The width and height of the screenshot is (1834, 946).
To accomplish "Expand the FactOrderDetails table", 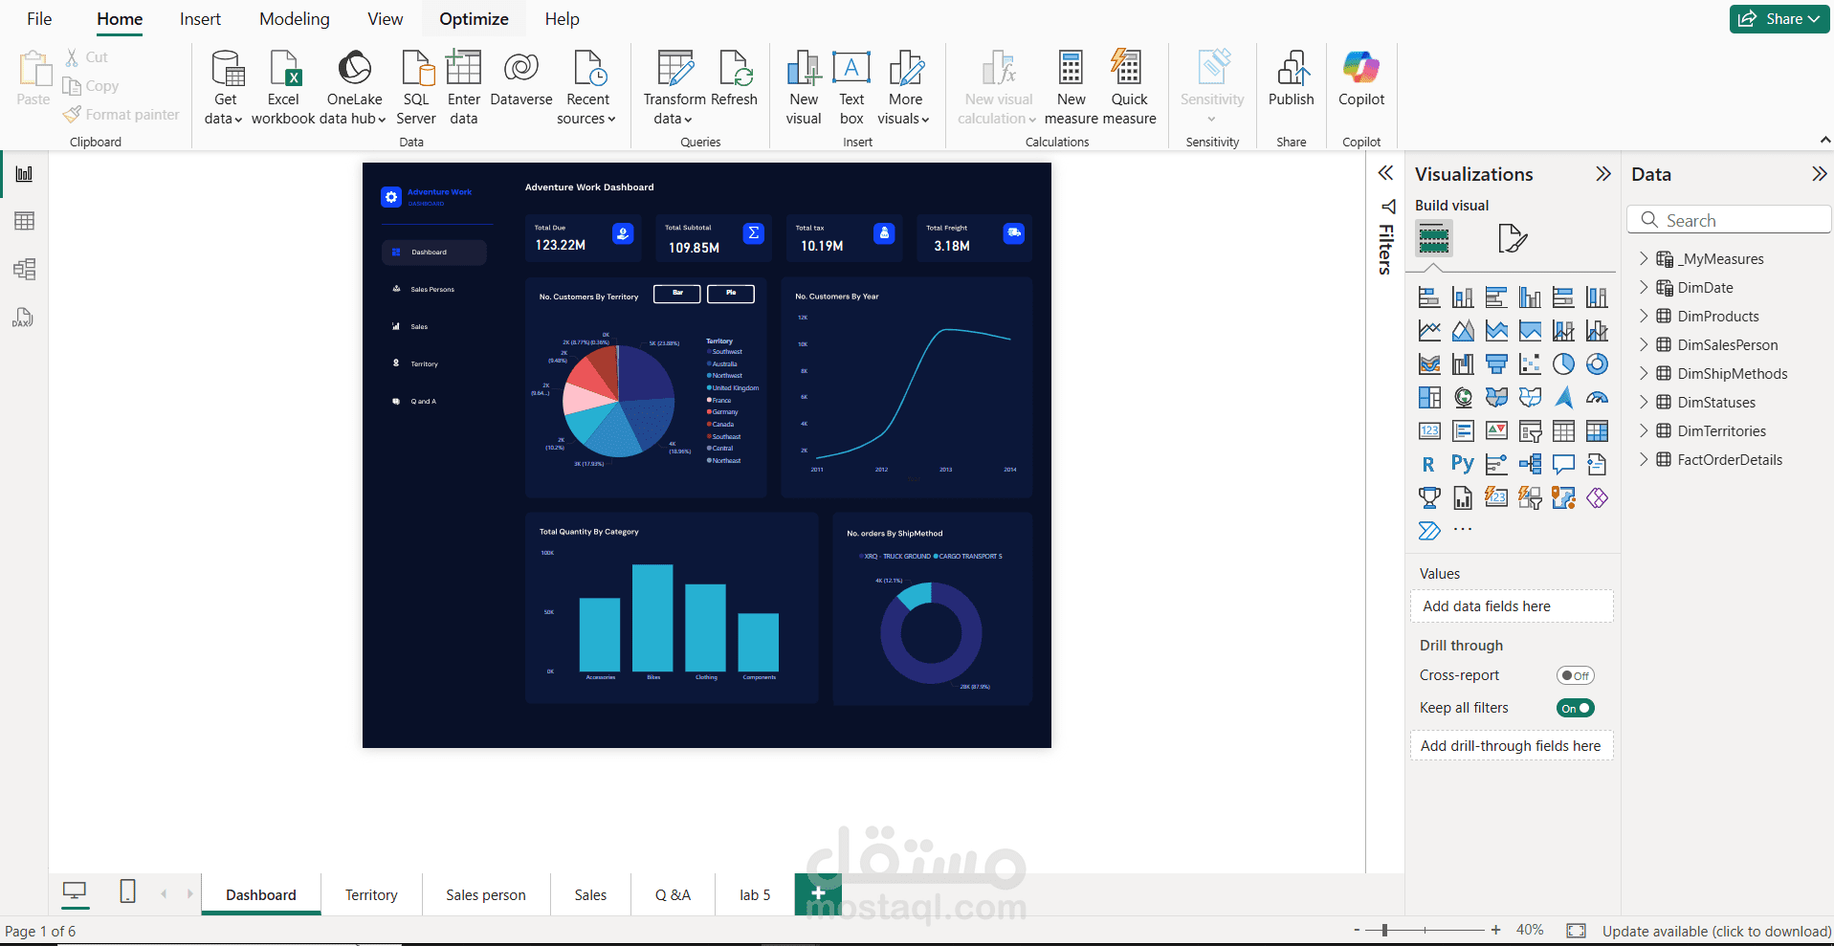I will (x=1644, y=460).
